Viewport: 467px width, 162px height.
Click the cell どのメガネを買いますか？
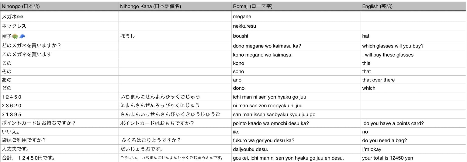click(60, 46)
